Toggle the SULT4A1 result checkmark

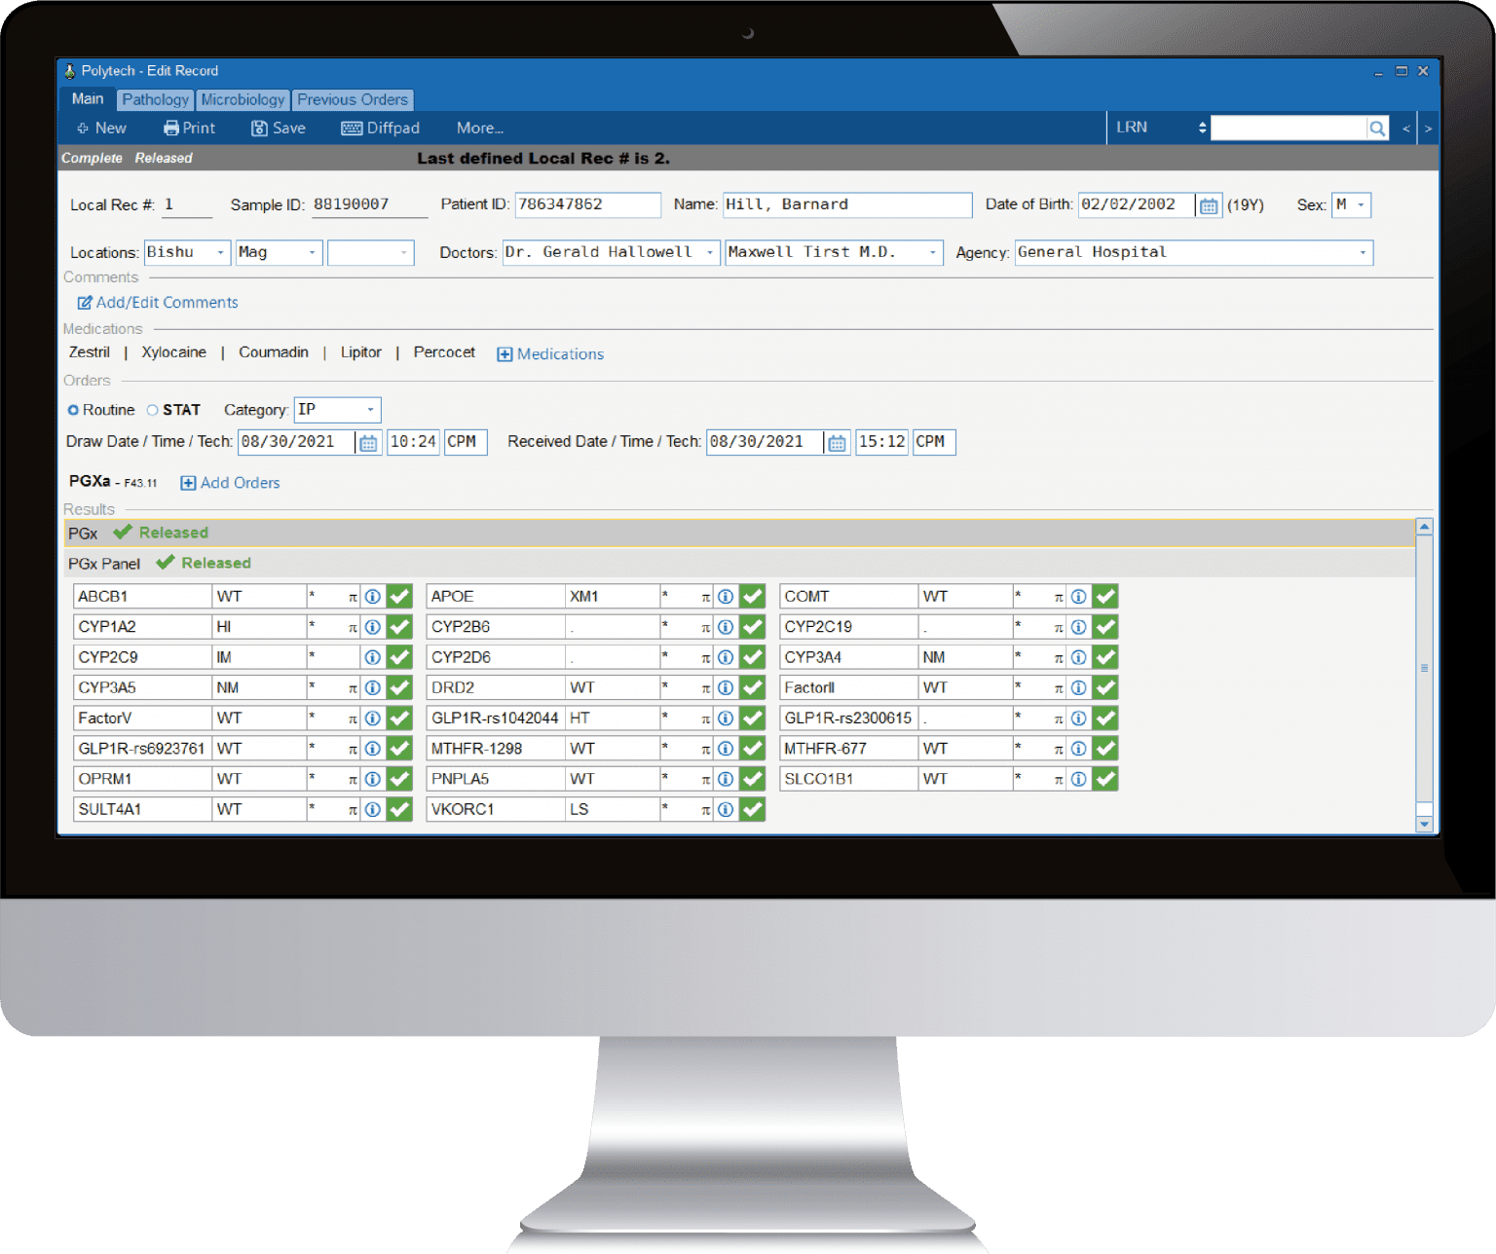[x=400, y=810]
